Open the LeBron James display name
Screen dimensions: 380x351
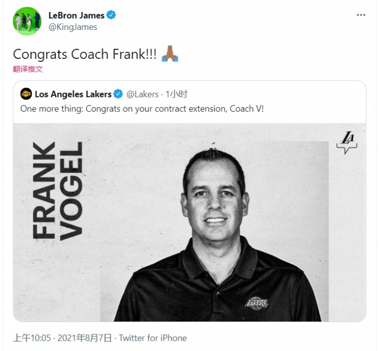click(x=76, y=15)
